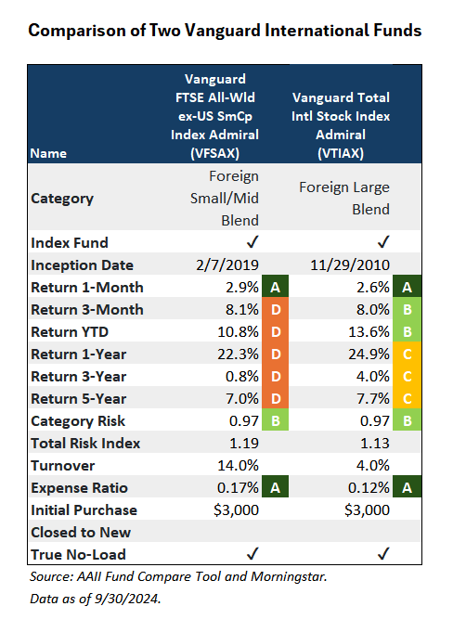This screenshot has height=632, width=453.
Task: Click the VFSAX Category Risk grade B badge
Action: [276, 420]
